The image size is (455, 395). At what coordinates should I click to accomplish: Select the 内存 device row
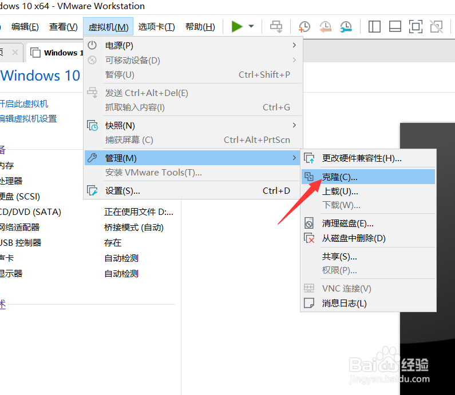click(x=7, y=166)
